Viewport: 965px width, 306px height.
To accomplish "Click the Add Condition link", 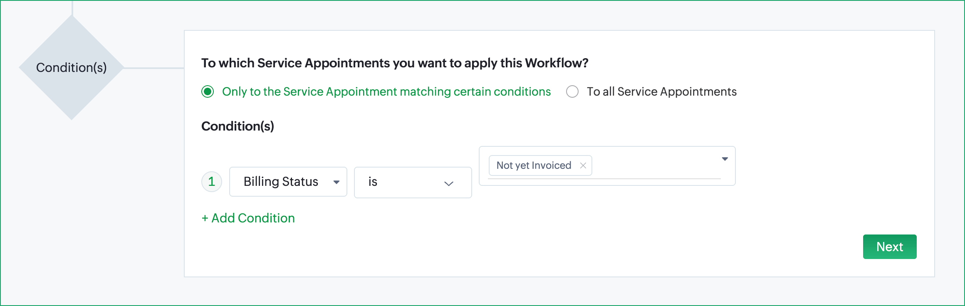I will click(253, 218).
